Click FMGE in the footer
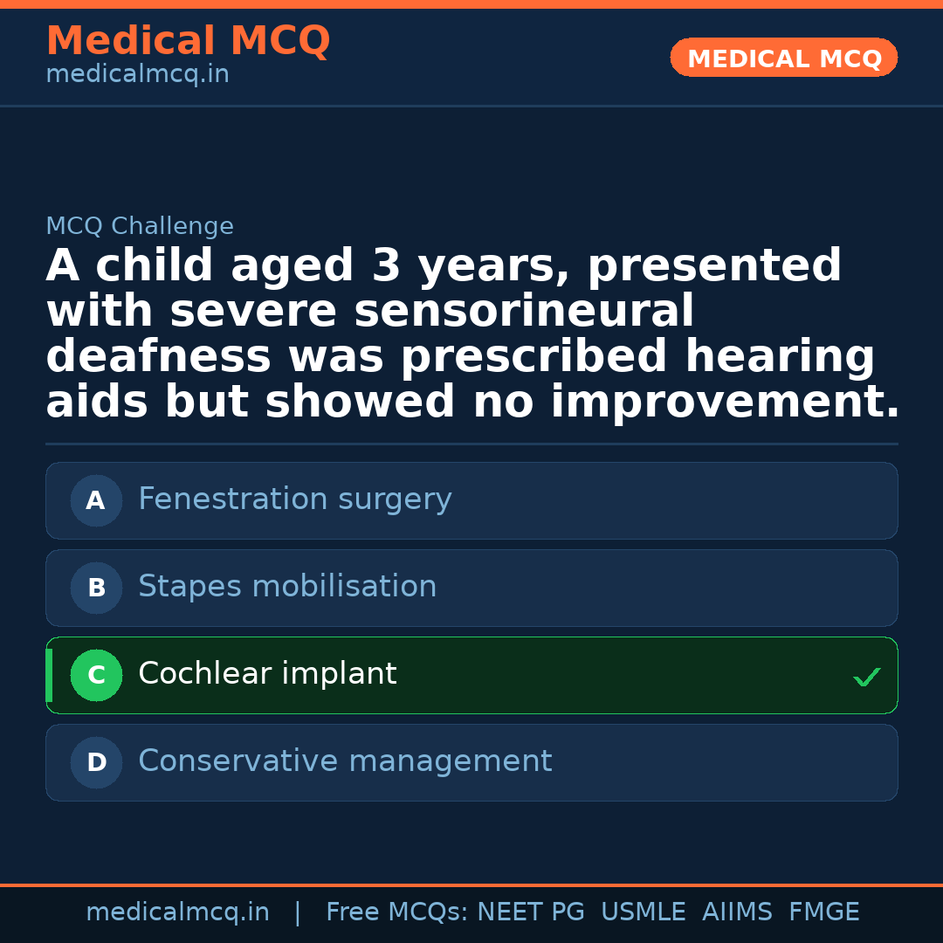The width and height of the screenshot is (943, 943). coord(824,912)
